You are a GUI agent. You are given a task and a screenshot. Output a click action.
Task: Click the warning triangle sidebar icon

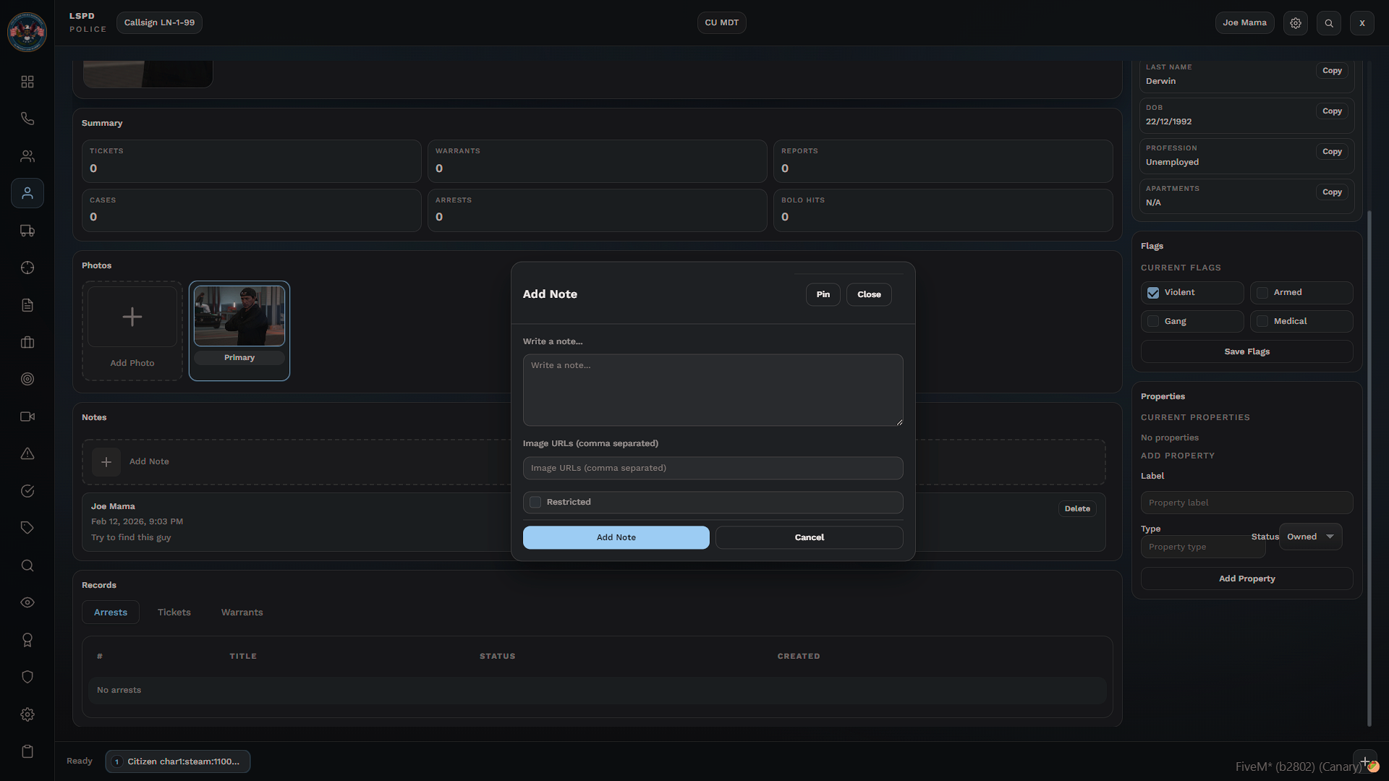click(27, 454)
